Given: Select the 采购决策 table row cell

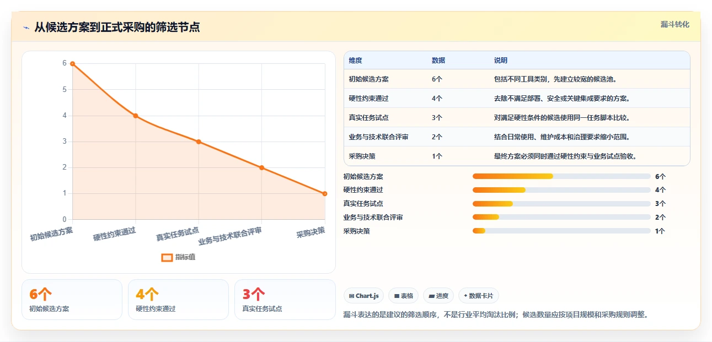Looking at the screenshot, I should point(362,156).
